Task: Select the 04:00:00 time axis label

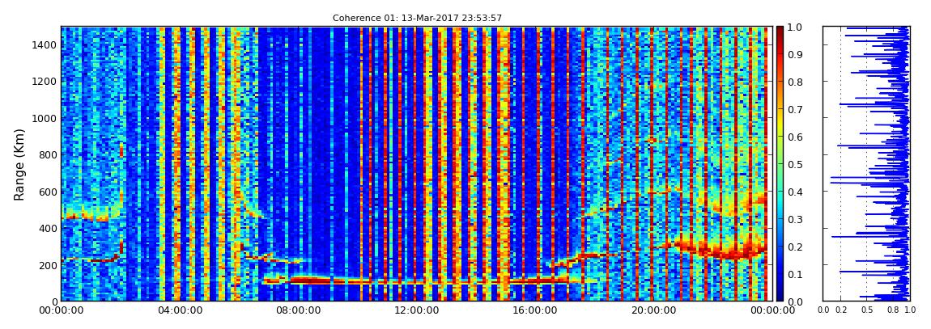Action: click(179, 310)
